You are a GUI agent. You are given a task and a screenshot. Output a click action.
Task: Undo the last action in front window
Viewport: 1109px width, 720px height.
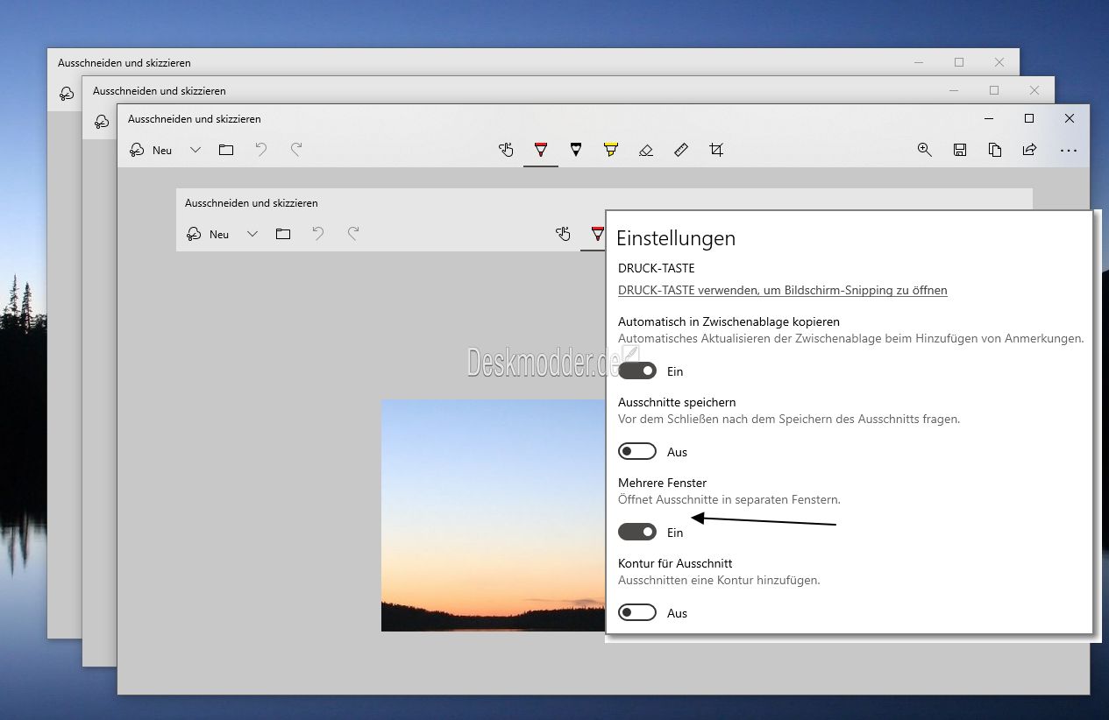pos(261,150)
